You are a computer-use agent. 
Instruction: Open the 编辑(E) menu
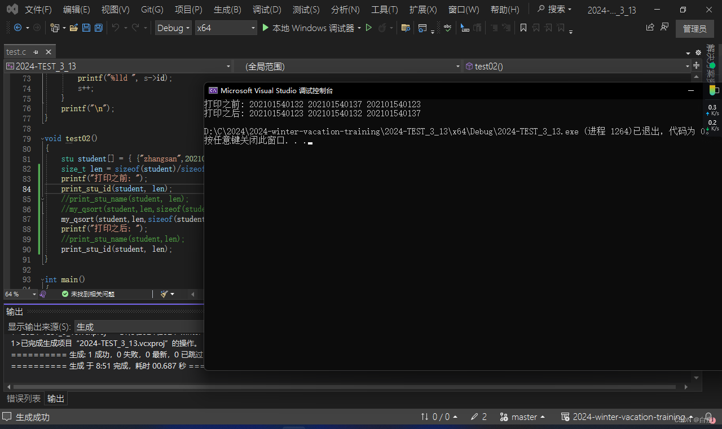pyautogui.click(x=76, y=10)
